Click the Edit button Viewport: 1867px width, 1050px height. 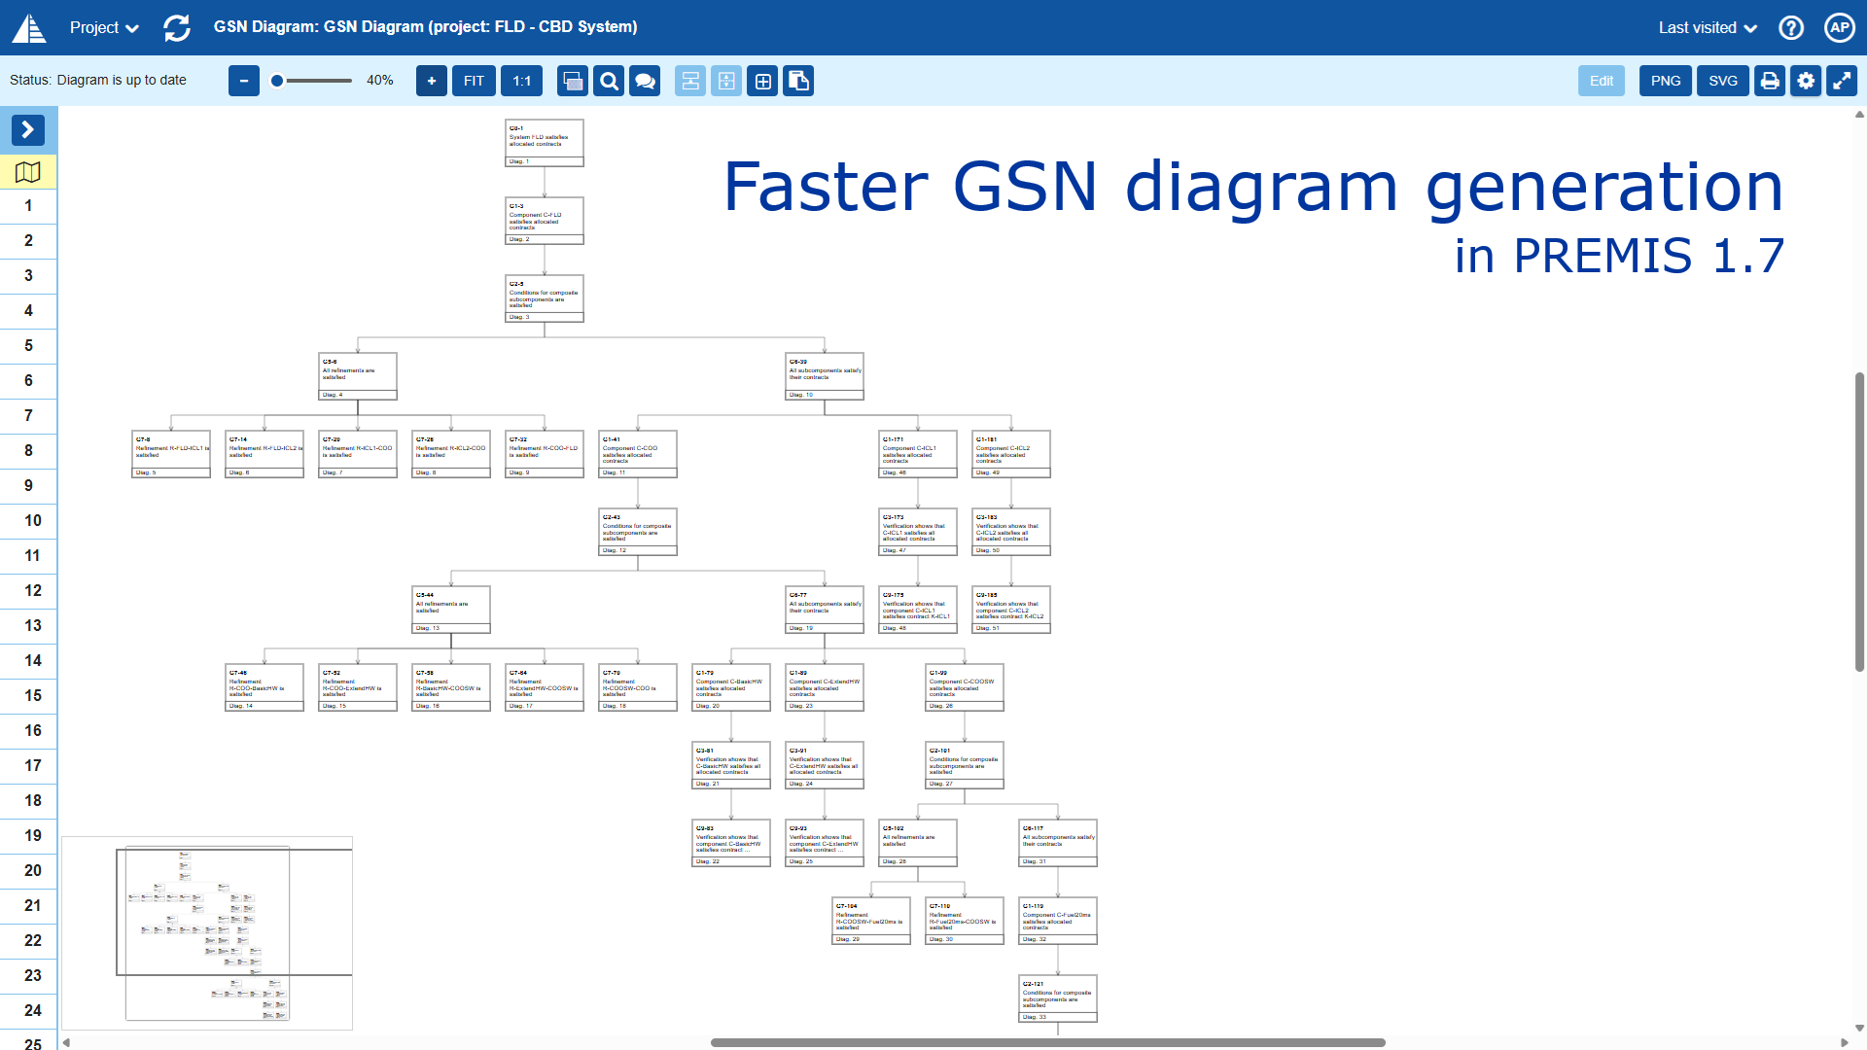coord(1602,81)
